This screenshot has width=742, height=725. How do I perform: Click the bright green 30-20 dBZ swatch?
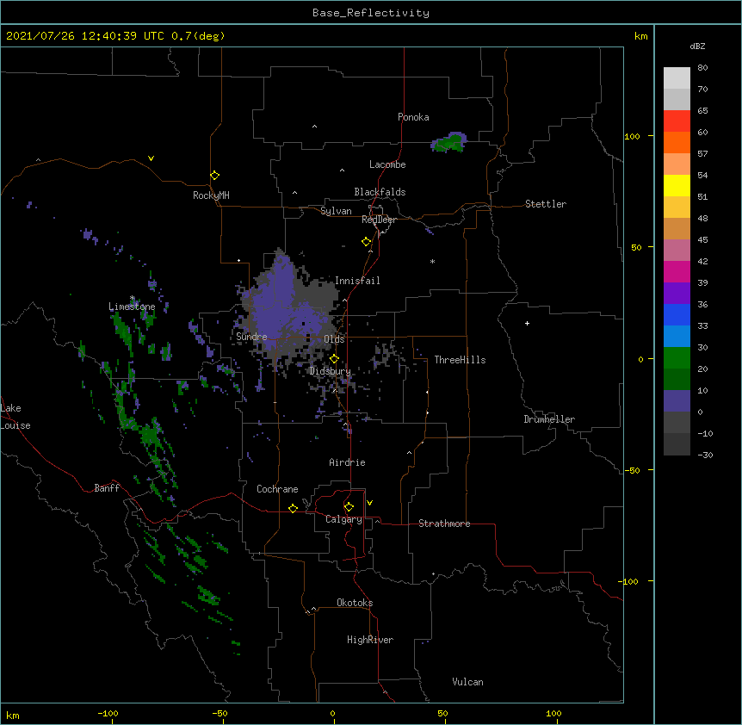click(x=677, y=358)
